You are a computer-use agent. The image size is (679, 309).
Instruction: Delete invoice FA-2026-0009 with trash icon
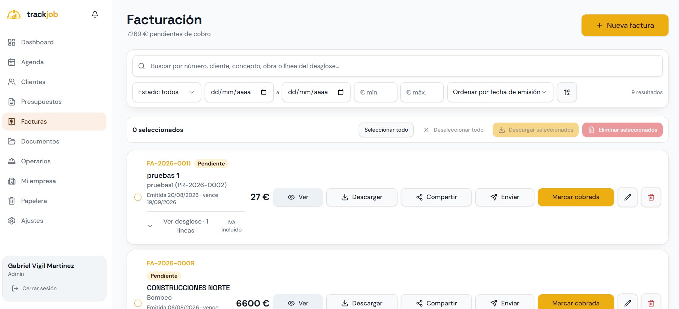pyautogui.click(x=651, y=303)
